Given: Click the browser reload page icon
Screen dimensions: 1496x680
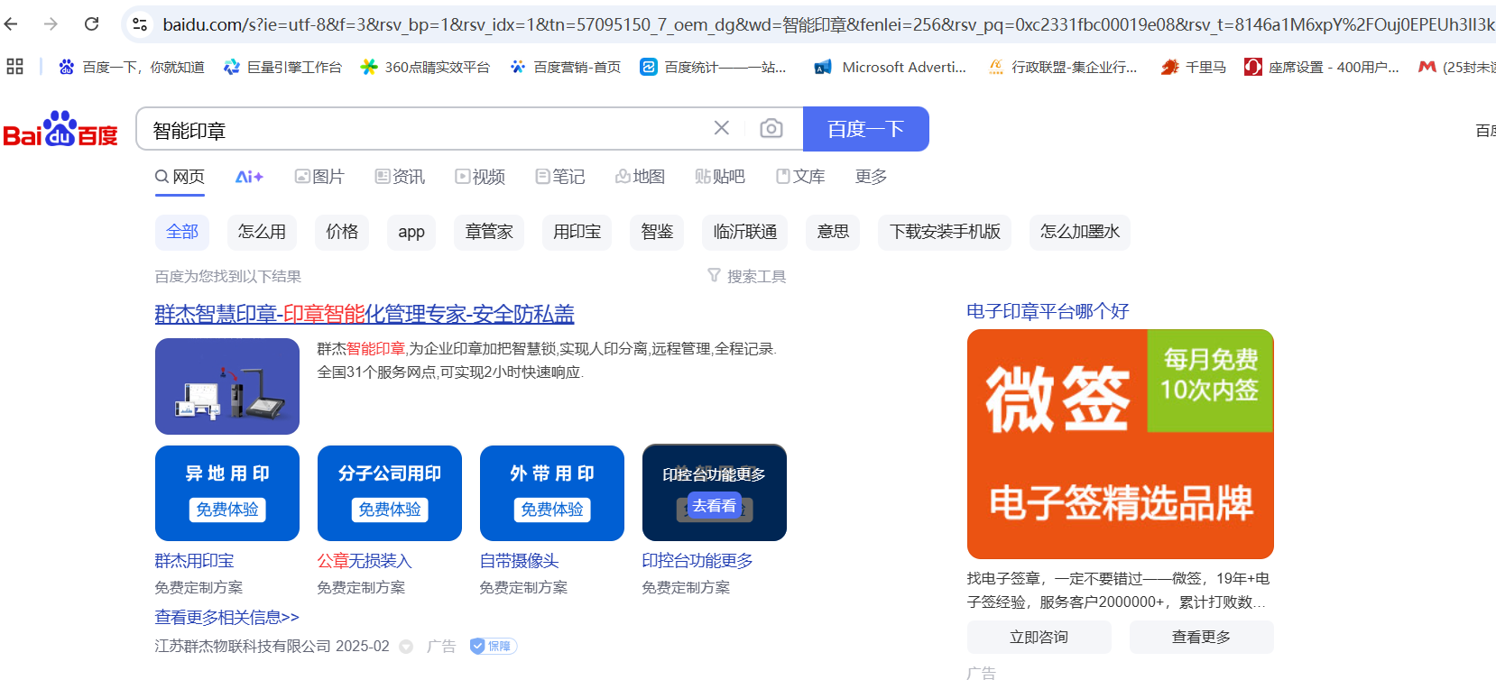Looking at the screenshot, I should pyautogui.click(x=91, y=24).
